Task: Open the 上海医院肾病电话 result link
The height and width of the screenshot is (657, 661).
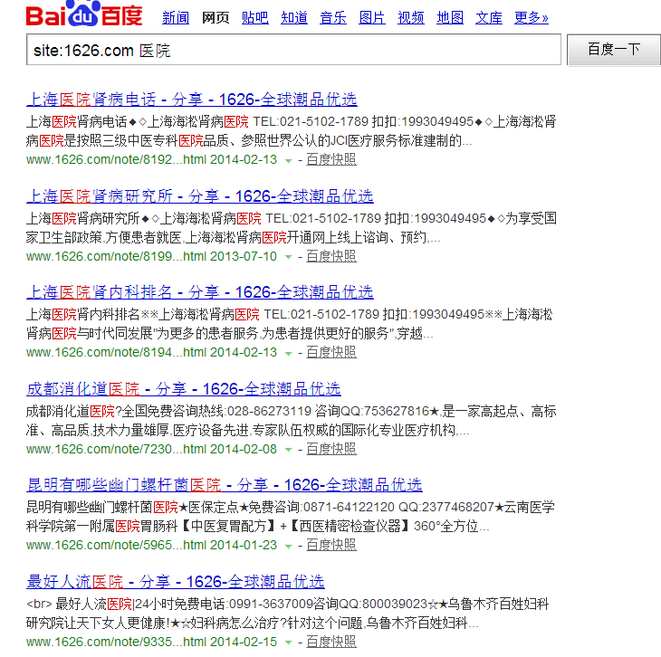Action: point(192,100)
